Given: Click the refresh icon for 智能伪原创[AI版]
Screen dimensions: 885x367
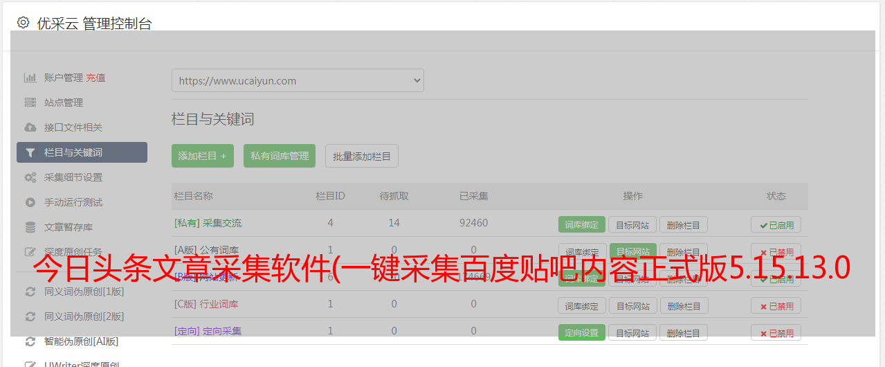Looking at the screenshot, I should (30, 341).
